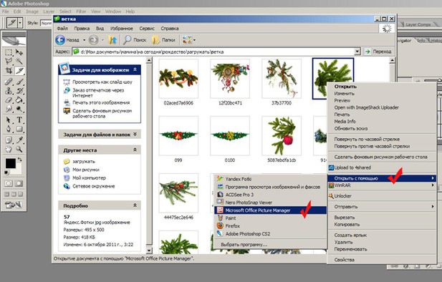This screenshot has height=282, width=442.
Task: Click the Папки toolbar button
Action: pyautogui.click(x=163, y=40)
